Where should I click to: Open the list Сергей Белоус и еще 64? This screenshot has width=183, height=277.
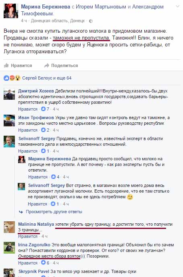(47, 78)
